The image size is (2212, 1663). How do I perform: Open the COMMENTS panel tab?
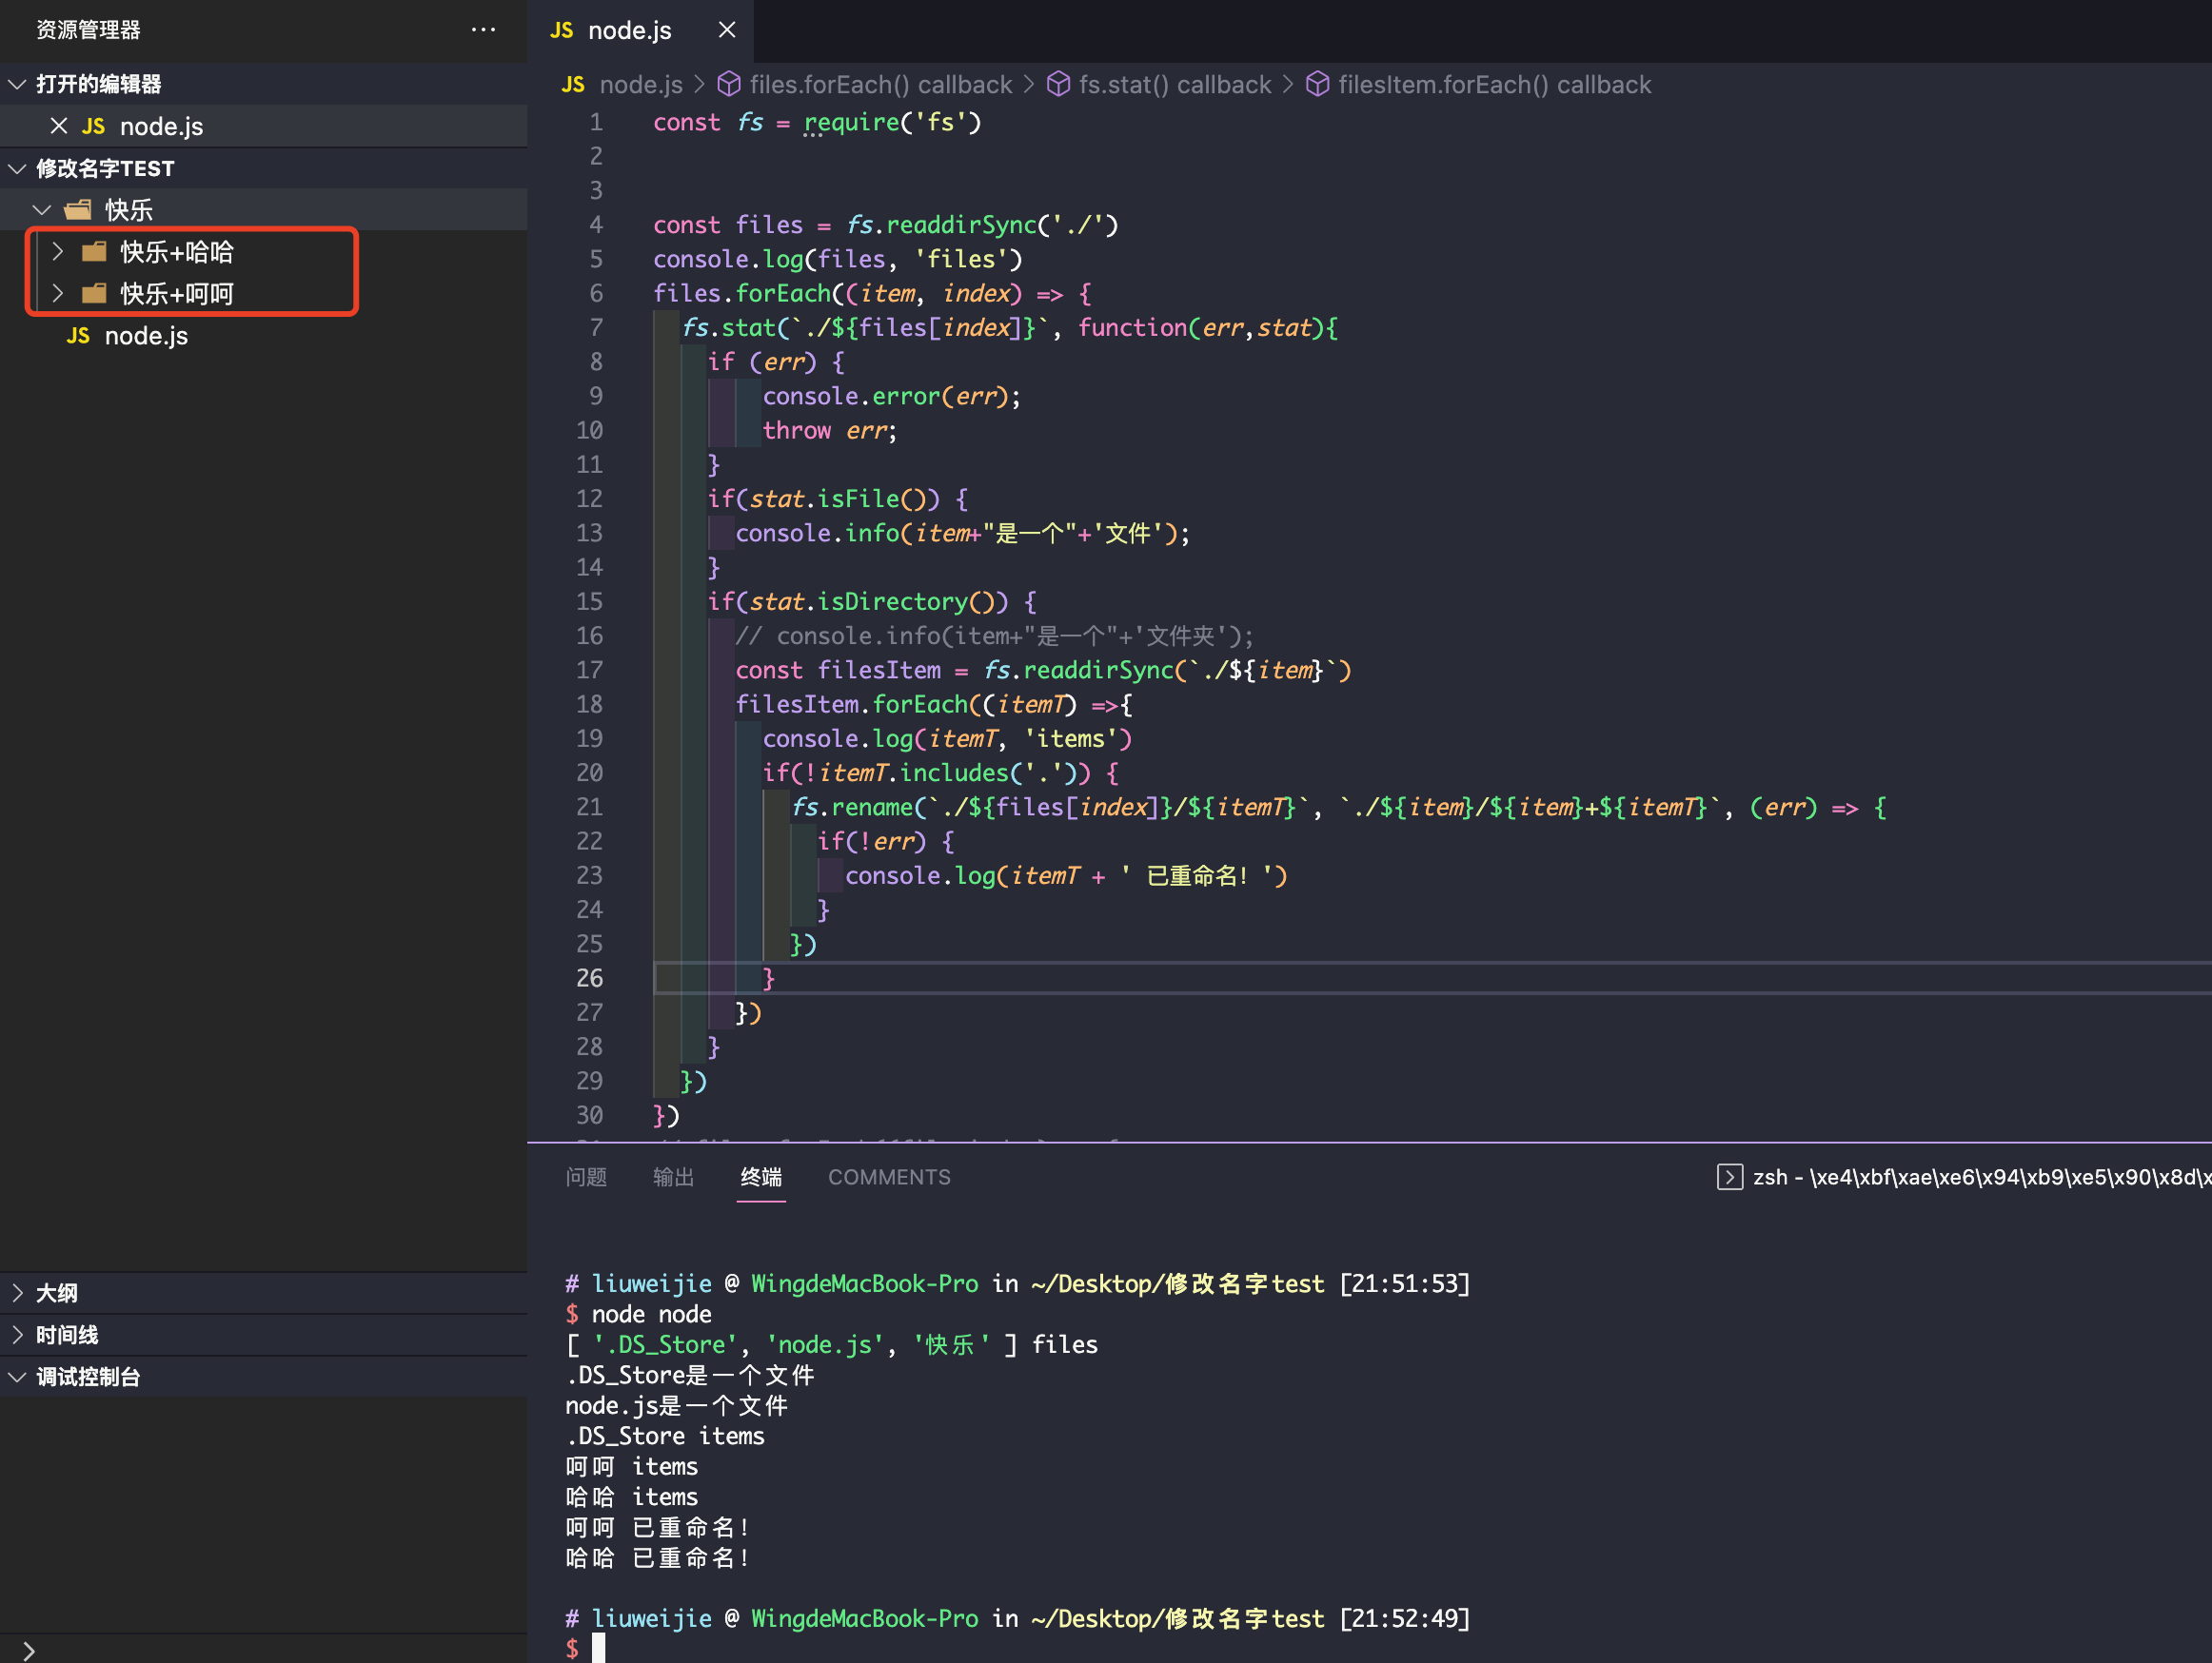(889, 1177)
